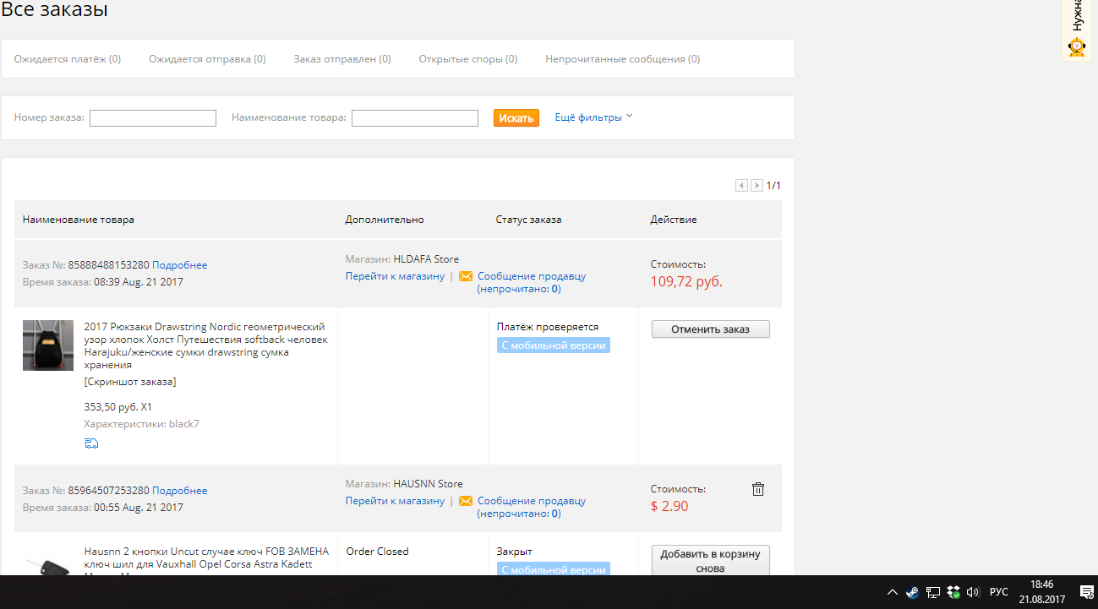Image resolution: width=1098 pixels, height=609 pixels.
Task: Open Заказ отправлен (0) tab
Action: click(342, 59)
